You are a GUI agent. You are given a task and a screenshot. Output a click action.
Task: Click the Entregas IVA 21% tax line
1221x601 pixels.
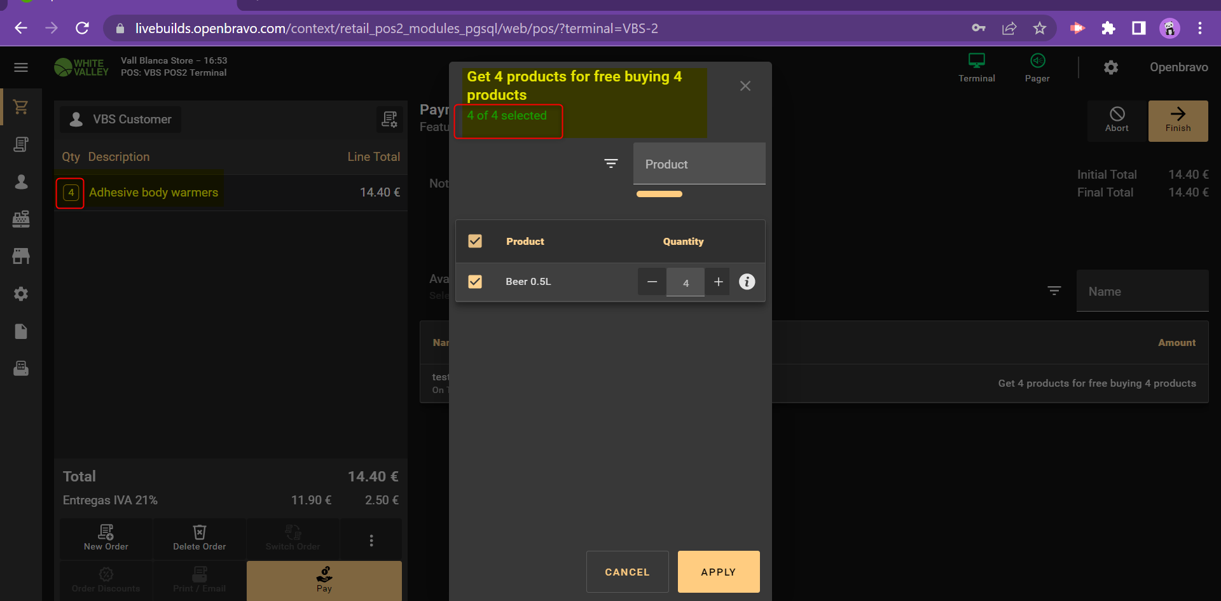(x=231, y=501)
